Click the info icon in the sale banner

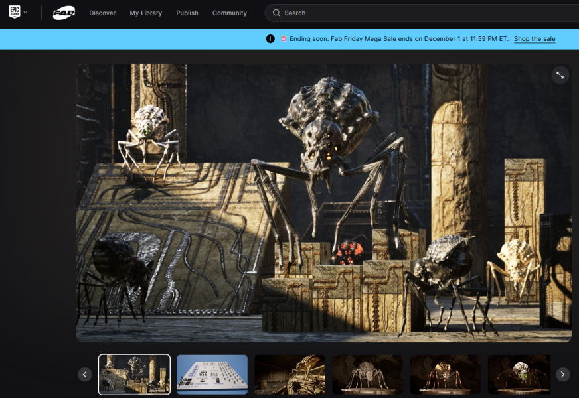click(270, 39)
